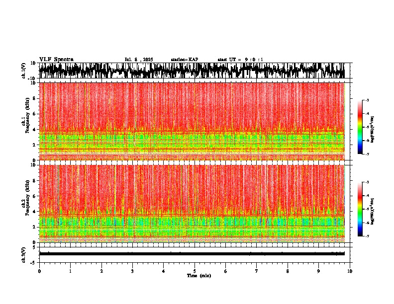Select the ch.1 colorbar log(PSD) units label
This screenshot has width=394, height=304.
(373, 129)
